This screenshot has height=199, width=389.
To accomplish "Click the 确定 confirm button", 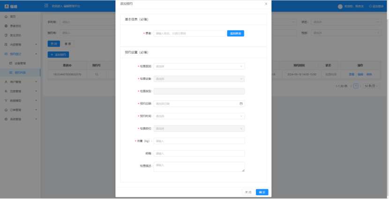I will pos(262,192).
